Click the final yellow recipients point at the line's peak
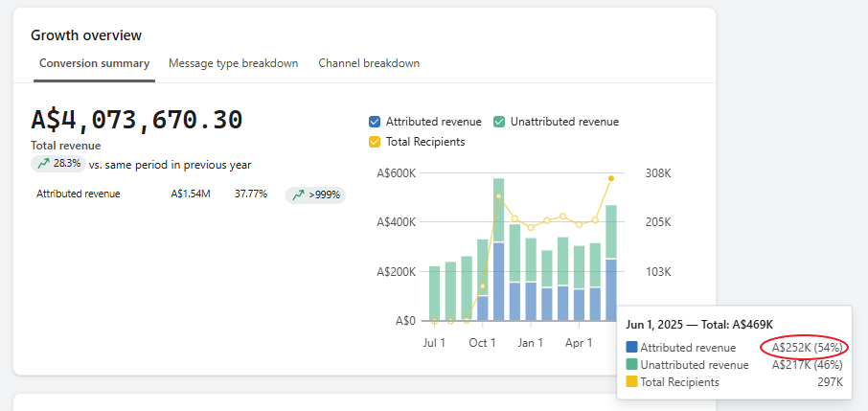The height and width of the screenshot is (411, 868). click(611, 178)
